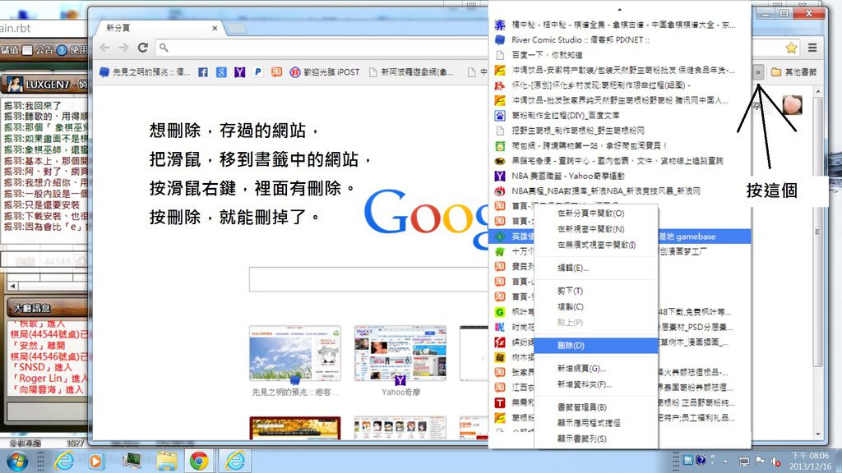Open the 歡迎光臨 iPOST bookmark
The height and width of the screenshot is (473, 842).
(324, 72)
